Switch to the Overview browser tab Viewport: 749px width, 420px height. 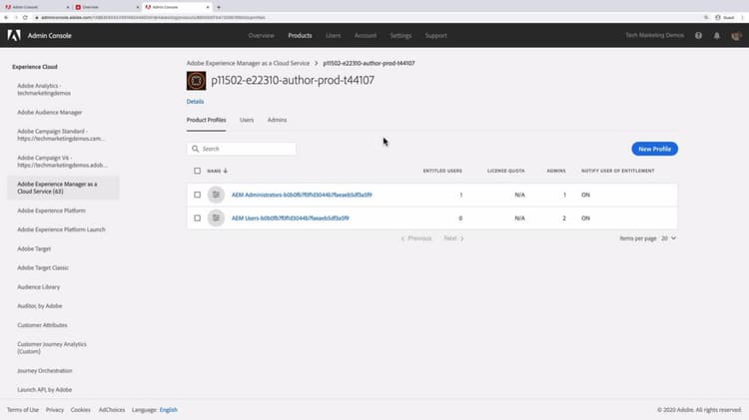tap(106, 7)
